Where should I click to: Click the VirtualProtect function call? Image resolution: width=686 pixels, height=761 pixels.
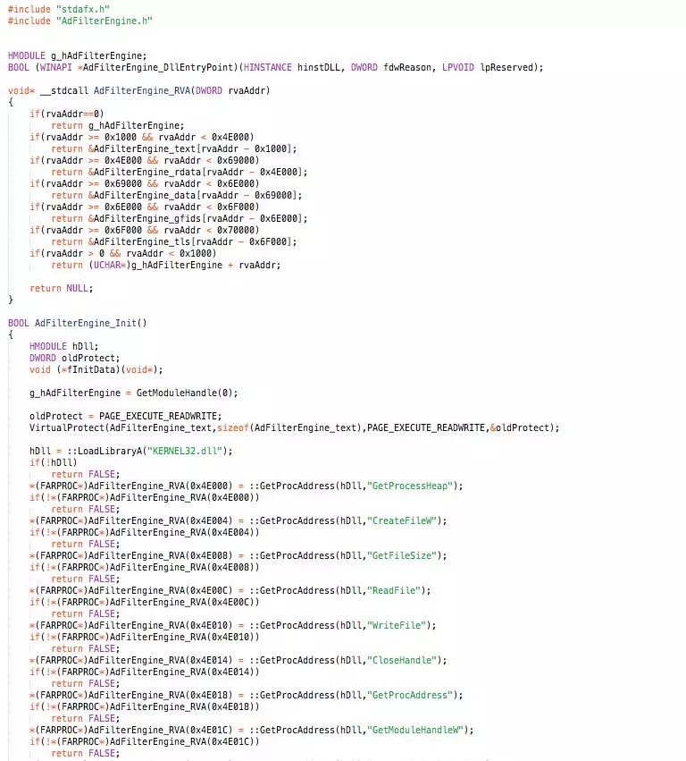[x=66, y=427]
